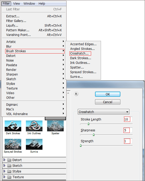Click the Sketch folder icon
Viewport: 145px width, 181px height.
point(9,165)
